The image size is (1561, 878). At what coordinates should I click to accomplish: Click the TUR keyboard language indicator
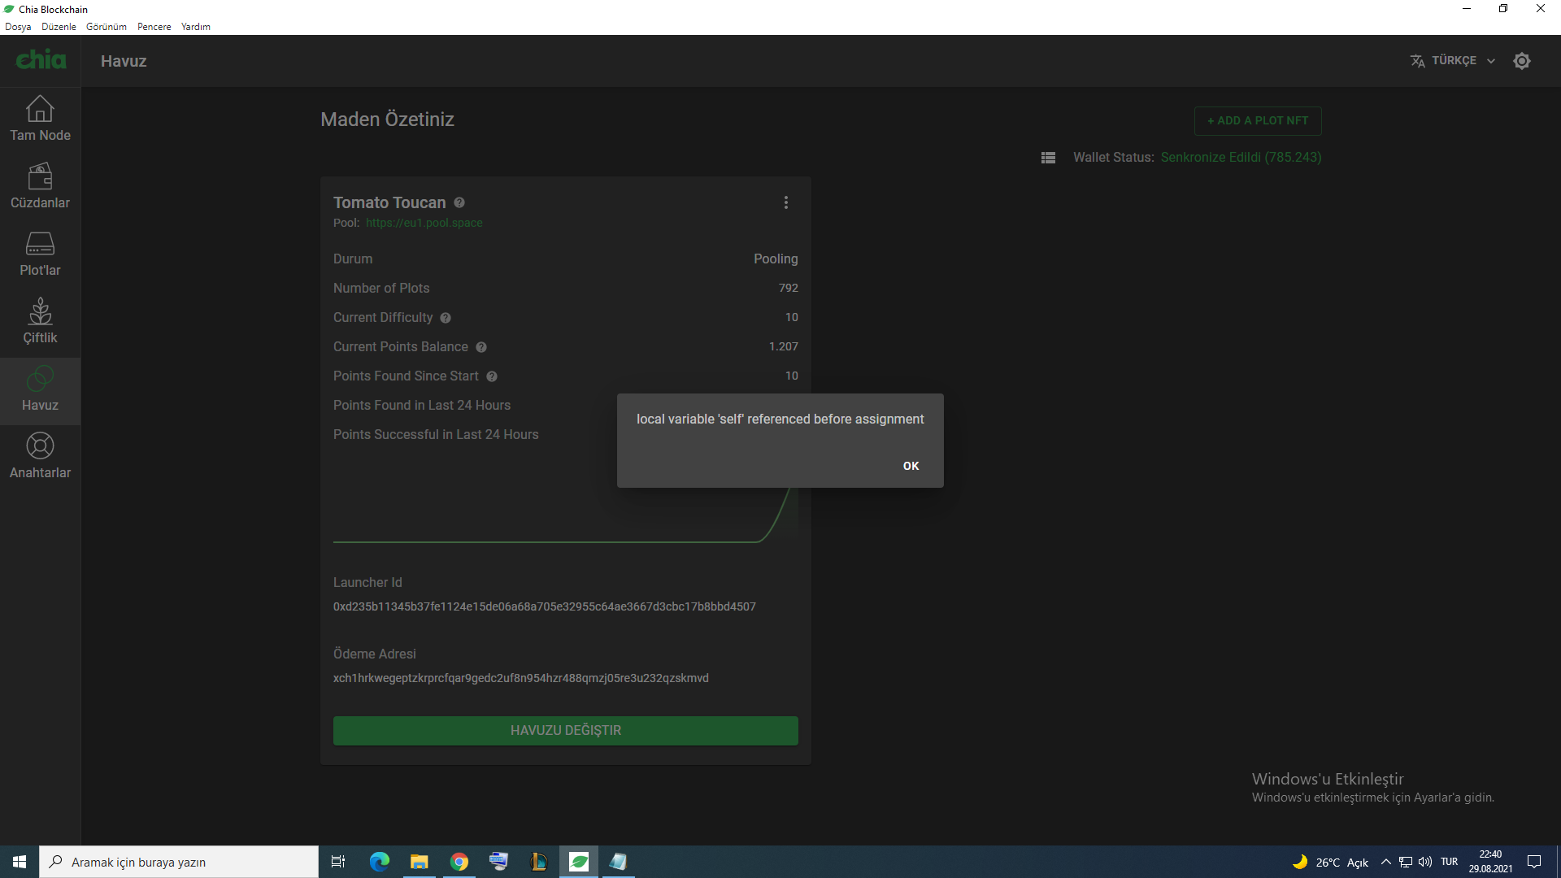pyautogui.click(x=1449, y=862)
